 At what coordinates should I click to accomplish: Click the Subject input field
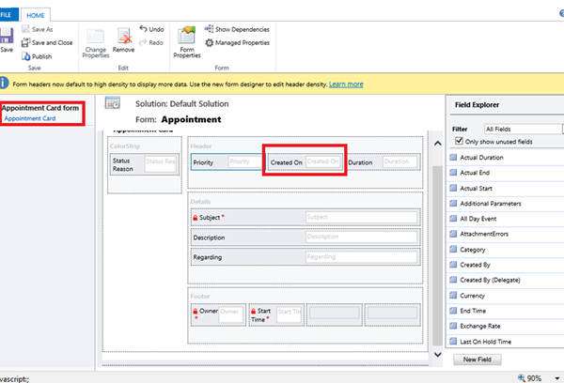(360, 217)
